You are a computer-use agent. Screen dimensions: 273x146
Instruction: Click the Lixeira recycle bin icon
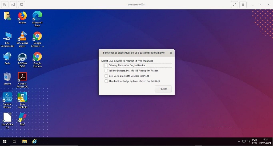(7, 77)
